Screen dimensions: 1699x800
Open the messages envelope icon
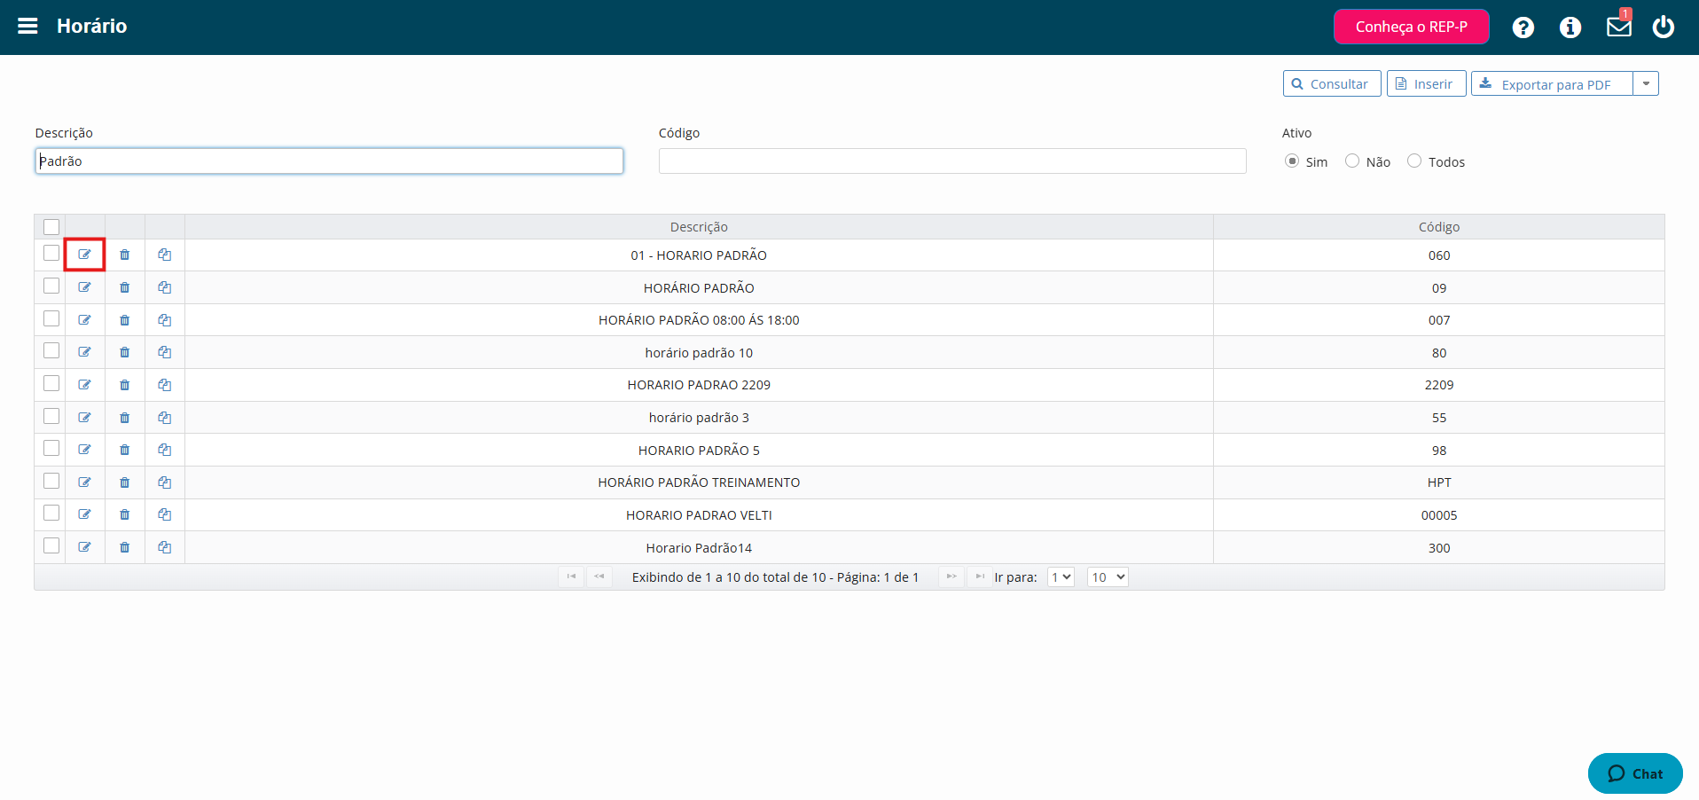click(1619, 27)
